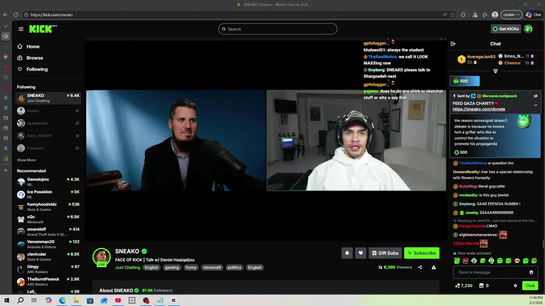This screenshot has height=306, width=545.
Task: Open recommended channel Venomman20
Action: [x=48, y=244]
